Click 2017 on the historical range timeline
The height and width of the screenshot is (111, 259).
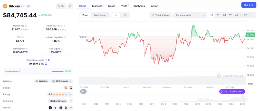(152, 104)
